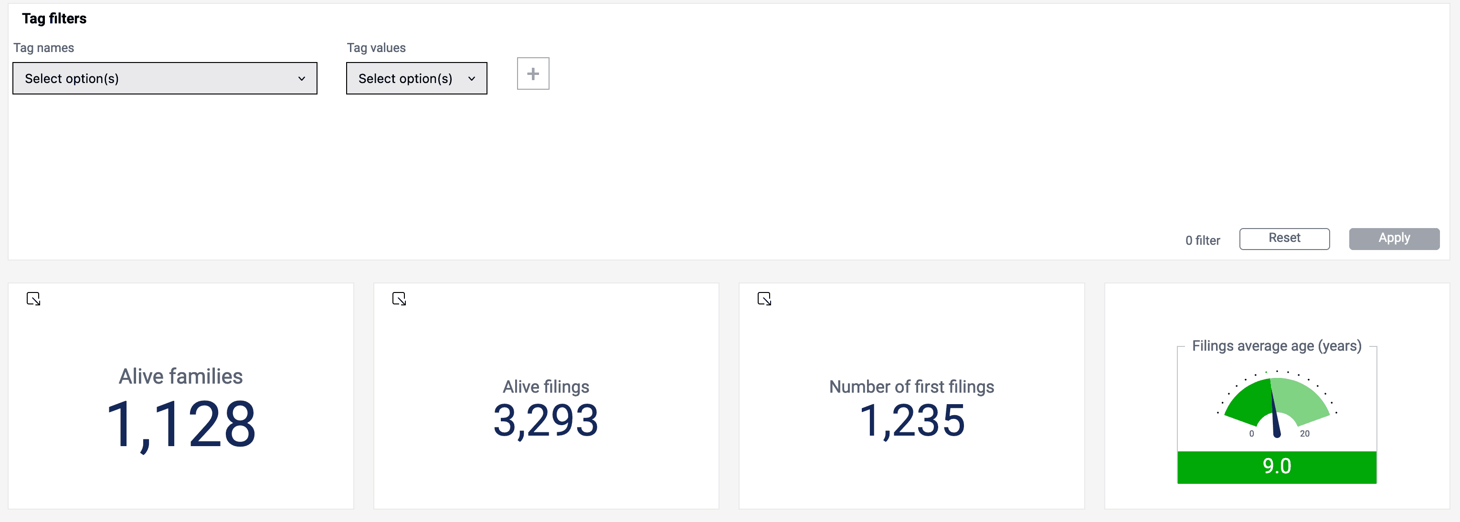Screen dimensions: 1460x522
Task: Click the plus icon to add tag filter
Action: [x=533, y=73]
